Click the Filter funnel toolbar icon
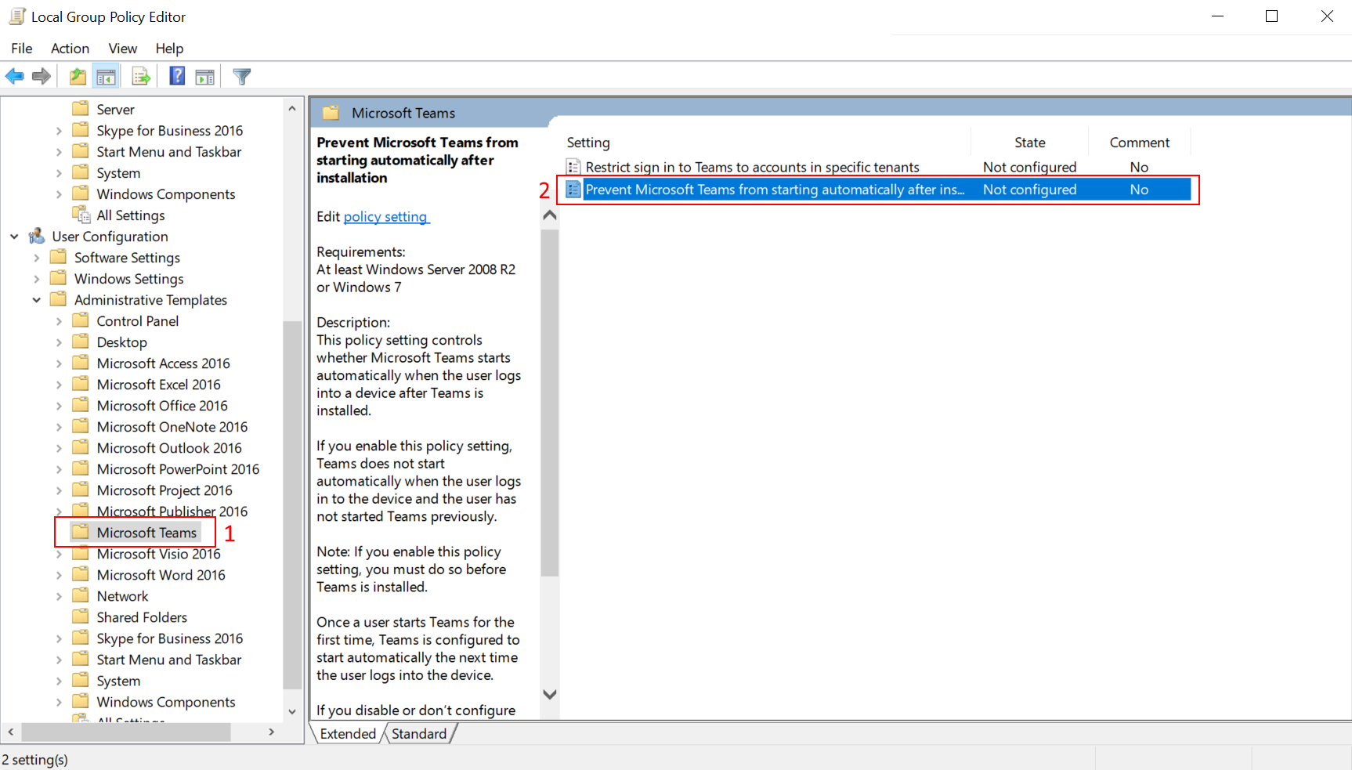Screen dimensions: 1352x770 pos(242,76)
